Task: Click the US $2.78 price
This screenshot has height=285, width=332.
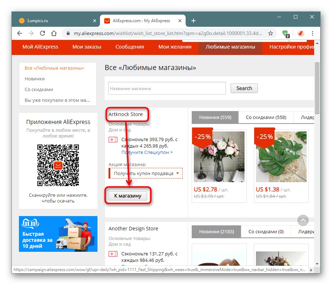Action: pos(205,189)
